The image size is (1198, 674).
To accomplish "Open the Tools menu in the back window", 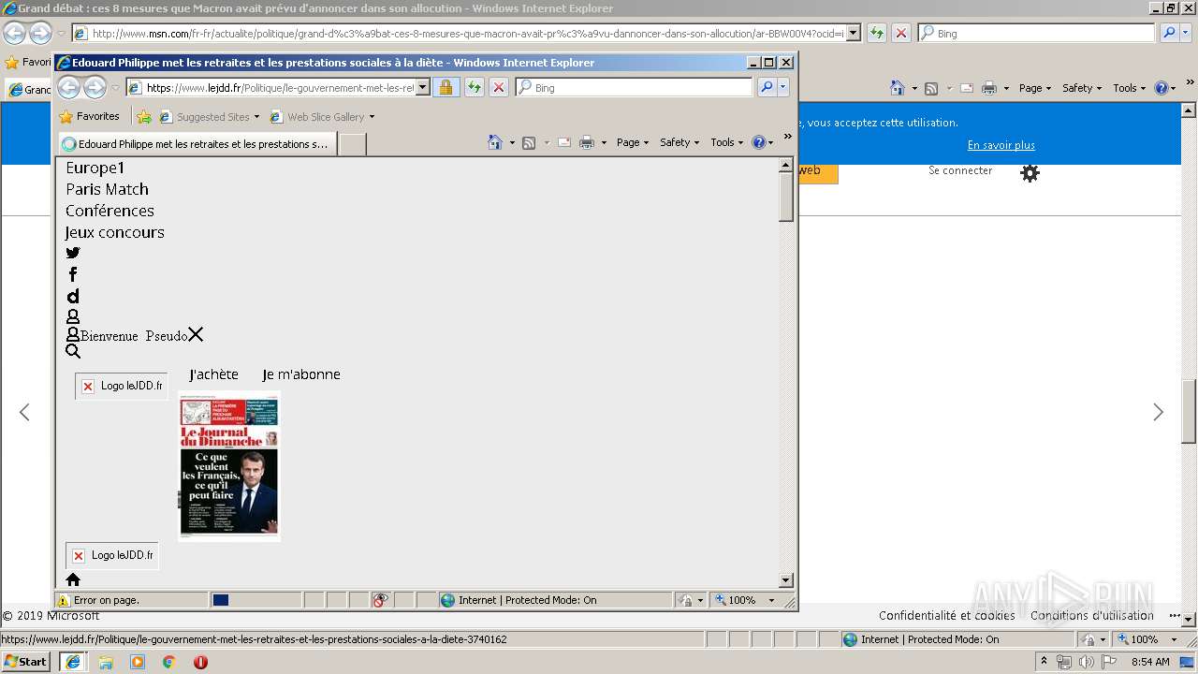I will click(x=1129, y=88).
